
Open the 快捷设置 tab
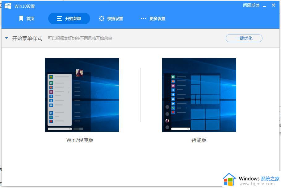[111, 18]
